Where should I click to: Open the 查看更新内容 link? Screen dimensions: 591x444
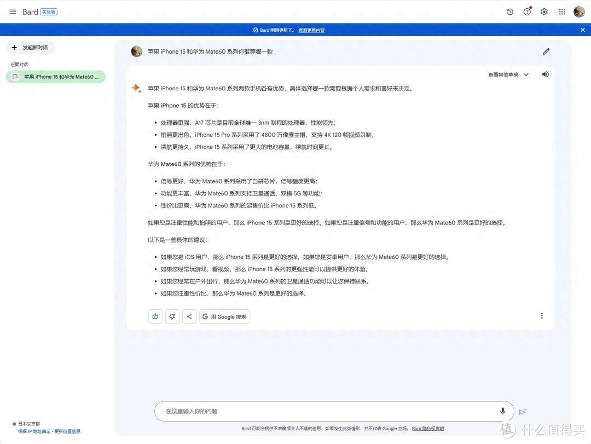click(x=311, y=30)
